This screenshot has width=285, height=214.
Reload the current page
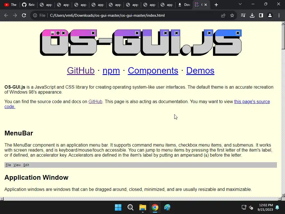(x=24, y=16)
